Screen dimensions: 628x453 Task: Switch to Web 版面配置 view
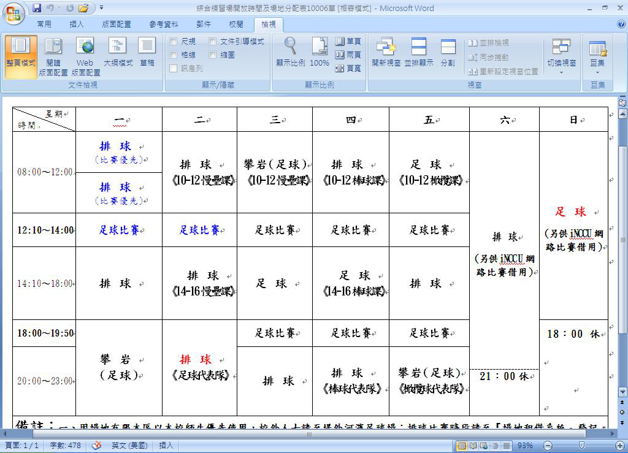(86, 56)
